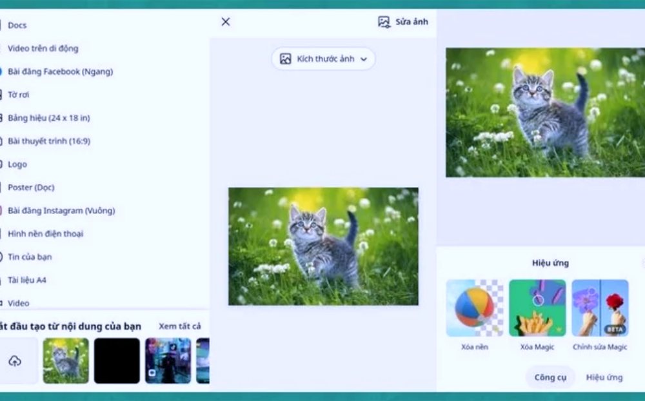The image size is (645, 401).
Task: Open the Kích thước ảnh dropdown
Action: click(323, 59)
